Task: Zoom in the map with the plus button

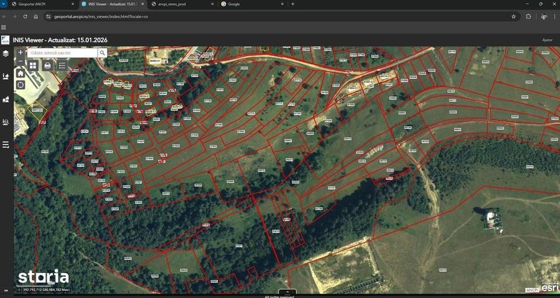Action: 21,52
